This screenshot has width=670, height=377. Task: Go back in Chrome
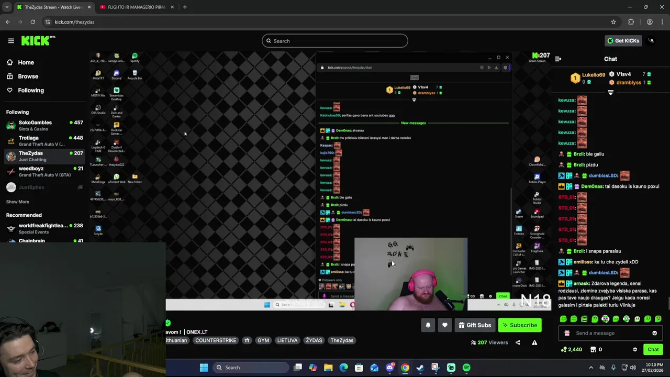7,22
